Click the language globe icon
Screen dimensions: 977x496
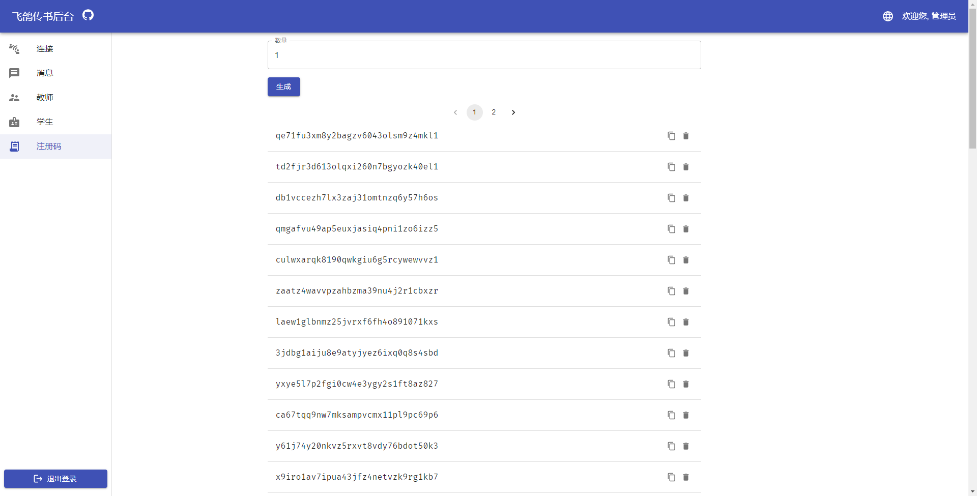(887, 16)
